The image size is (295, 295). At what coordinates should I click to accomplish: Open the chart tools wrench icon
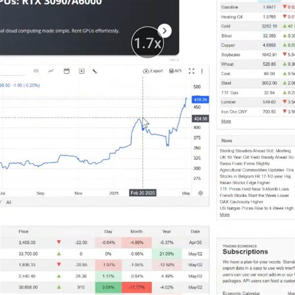94,71
